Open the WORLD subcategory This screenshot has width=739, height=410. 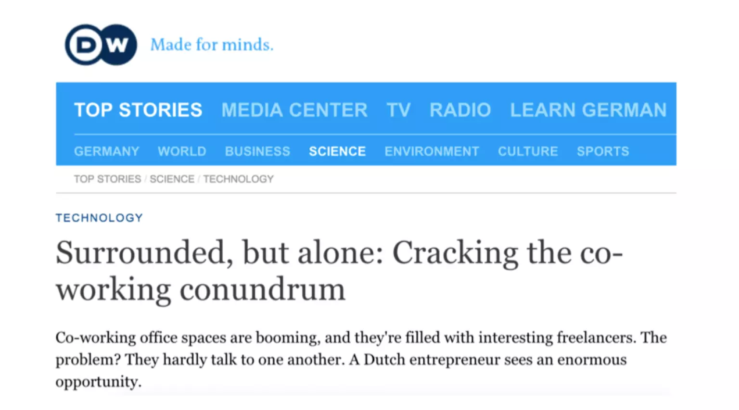tap(182, 151)
